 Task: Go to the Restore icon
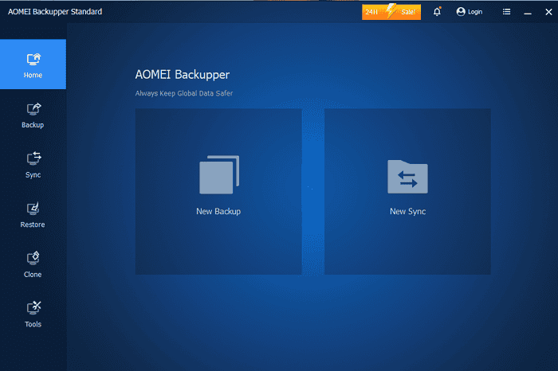[x=33, y=209]
